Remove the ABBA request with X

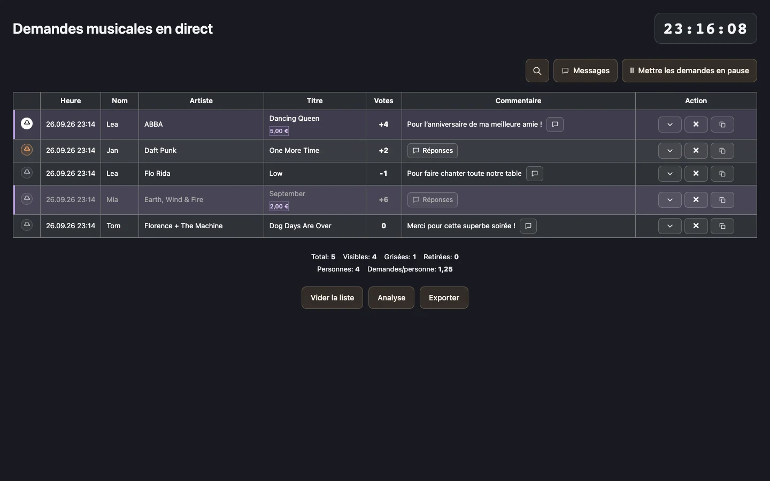click(696, 125)
